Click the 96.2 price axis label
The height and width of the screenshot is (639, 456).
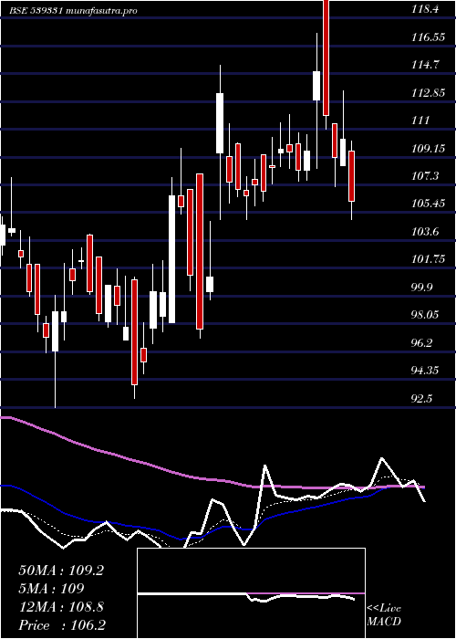[423, 342]
